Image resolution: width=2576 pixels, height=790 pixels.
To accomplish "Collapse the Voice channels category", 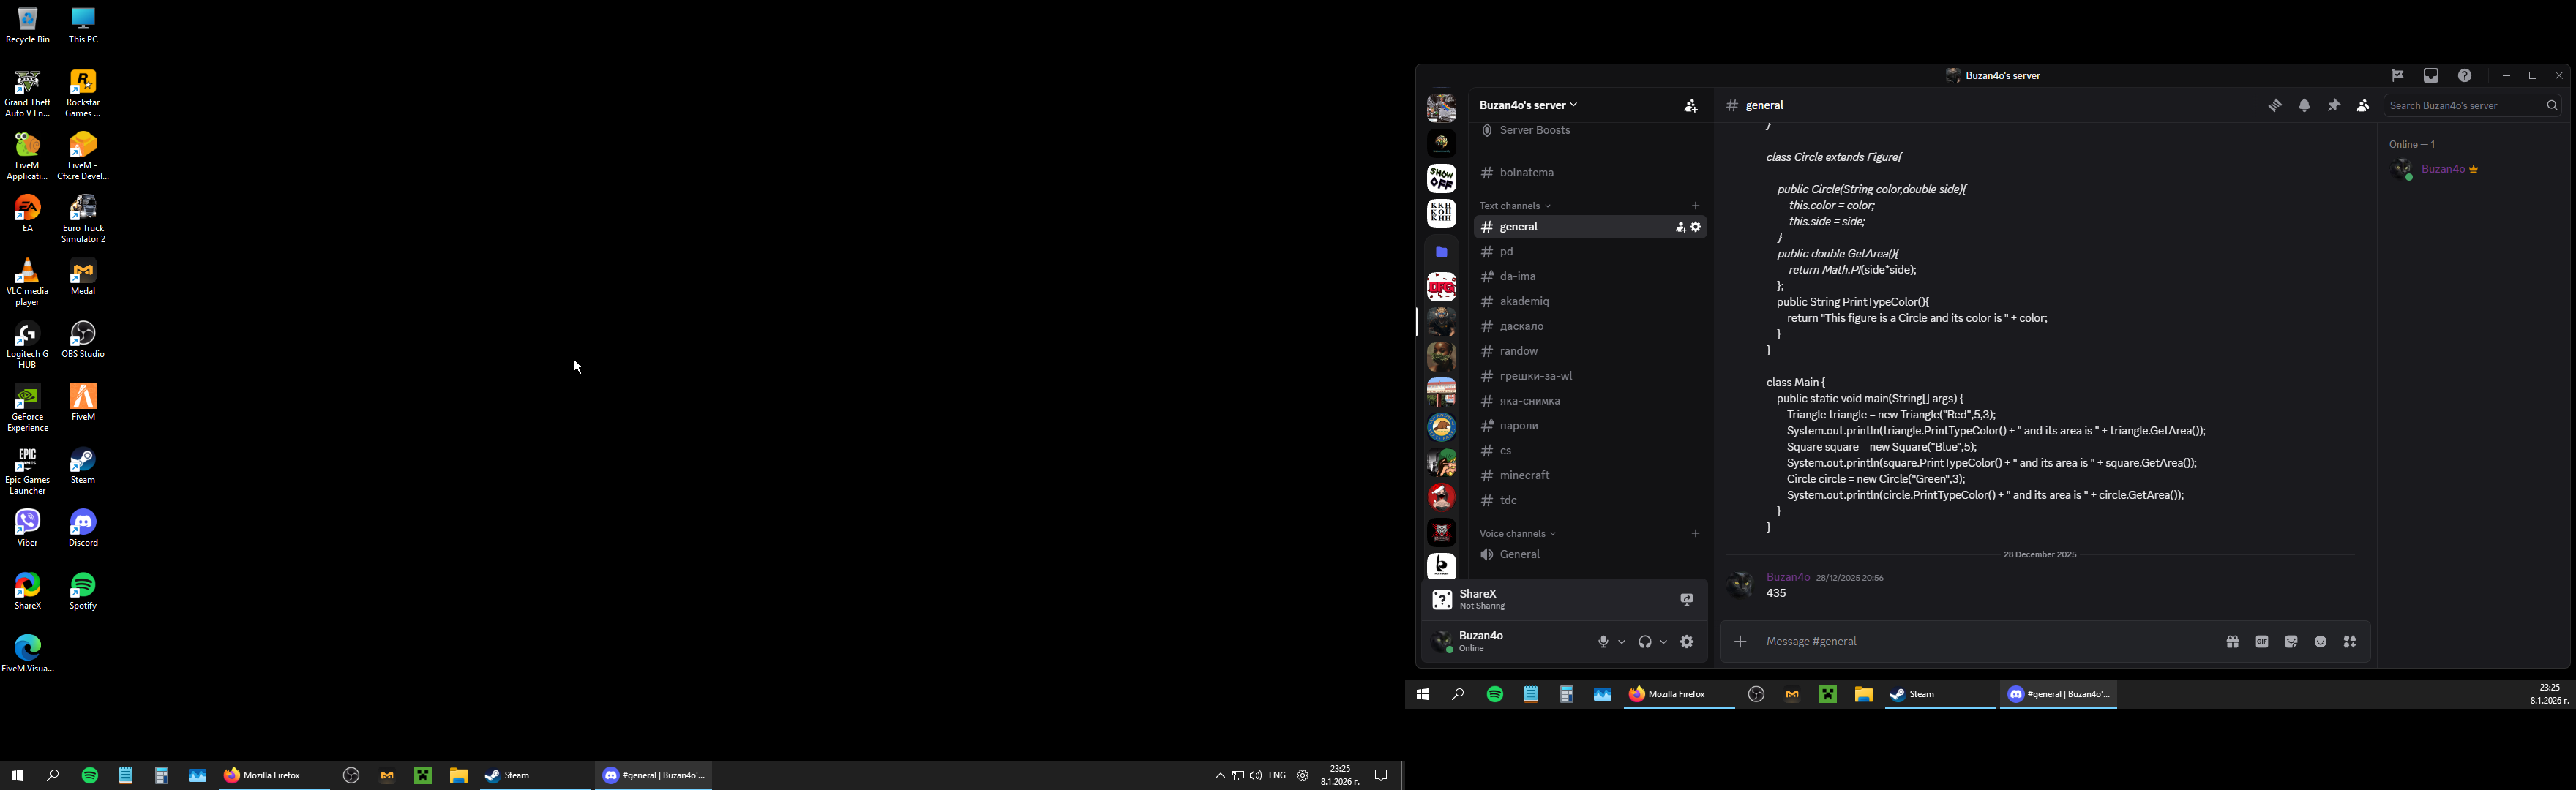I will coord(1518,534).
